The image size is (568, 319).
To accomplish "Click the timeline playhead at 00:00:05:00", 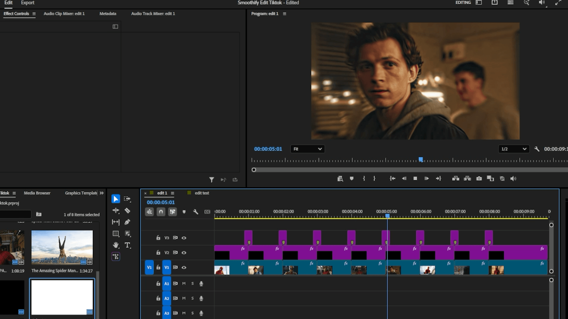I will tap(387, 216).
